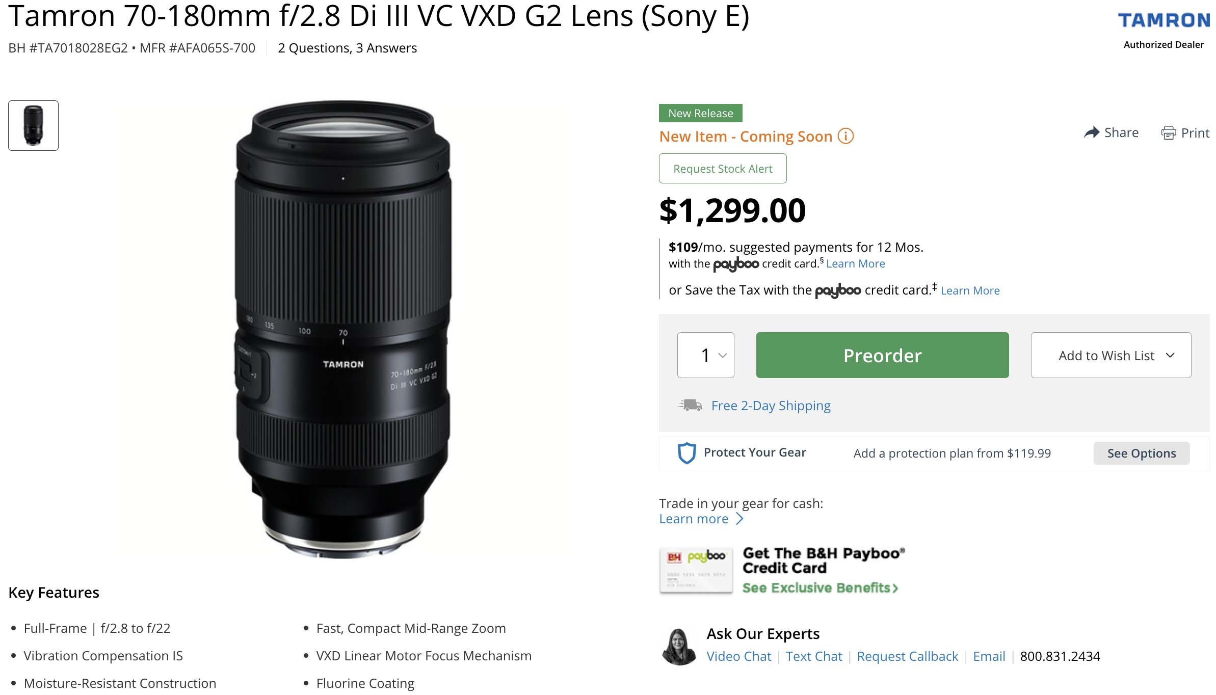Click the Payboo credit card image
The image size is (1216, 695).
click(x=696, y=571)
